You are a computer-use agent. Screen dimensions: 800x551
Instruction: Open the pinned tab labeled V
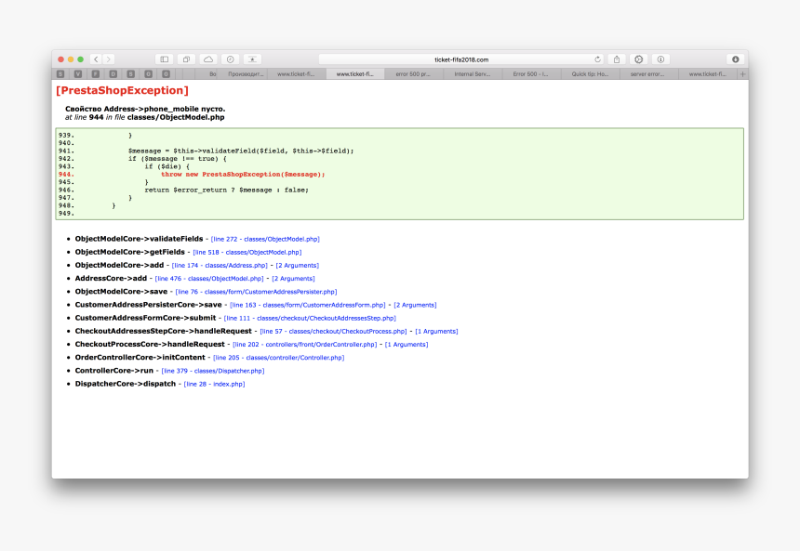[x=78, y=74]
